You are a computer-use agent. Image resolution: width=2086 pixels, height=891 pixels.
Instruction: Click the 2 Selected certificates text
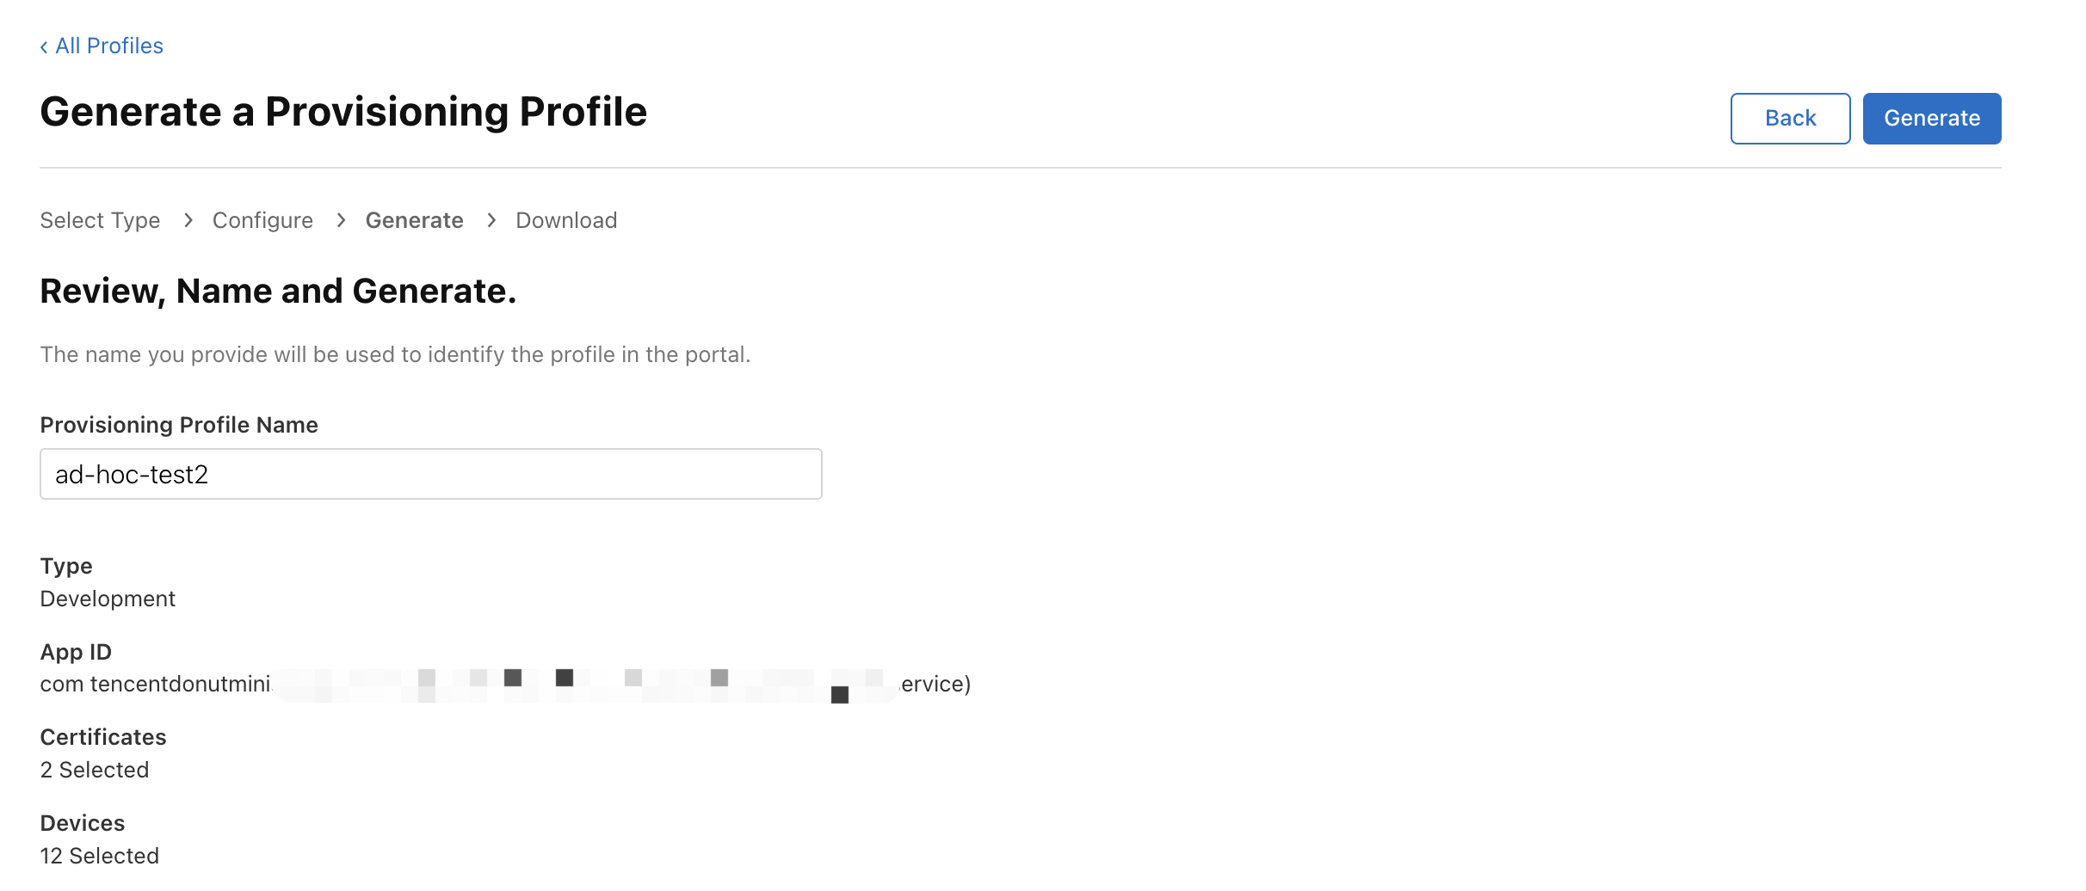pos(95,770)
